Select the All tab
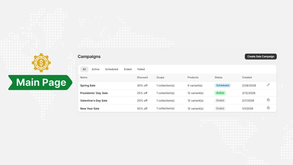The width and height of the screenshot is (293, 165). [x=84, y=69]
